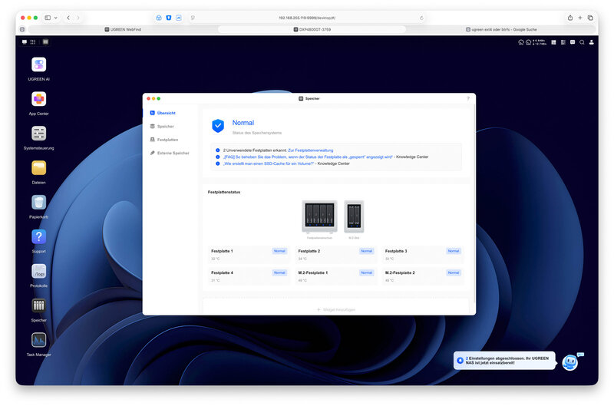Open the SSD-Cache für ein Volume link
This screenshot has width=614, height=406.
[x=268, y=163]
